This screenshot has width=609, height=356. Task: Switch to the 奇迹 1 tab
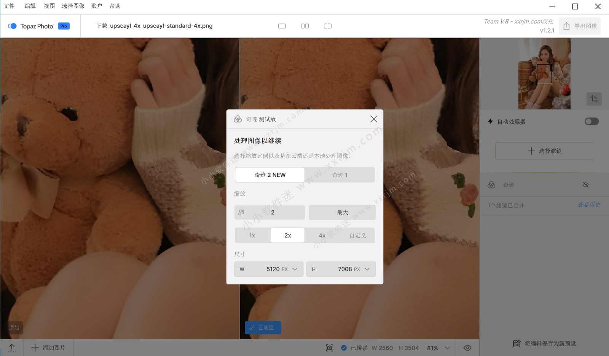click(340, 175)
